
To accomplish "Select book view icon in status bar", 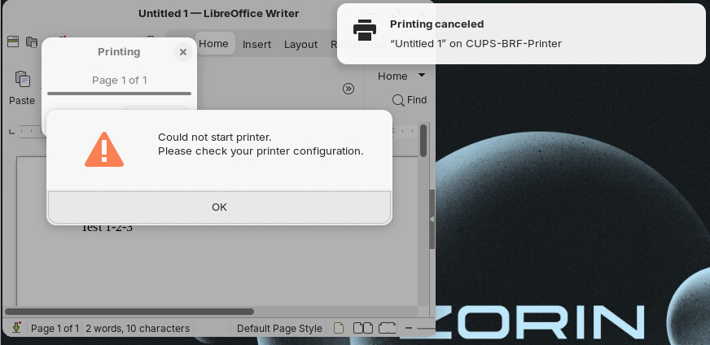I will (x=387, y=328).
